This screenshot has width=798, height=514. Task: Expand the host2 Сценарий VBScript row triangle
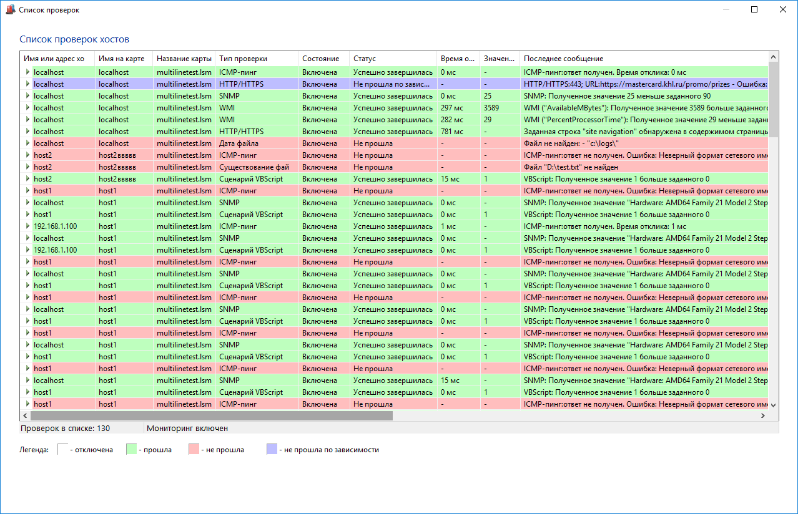coord(27,179)
